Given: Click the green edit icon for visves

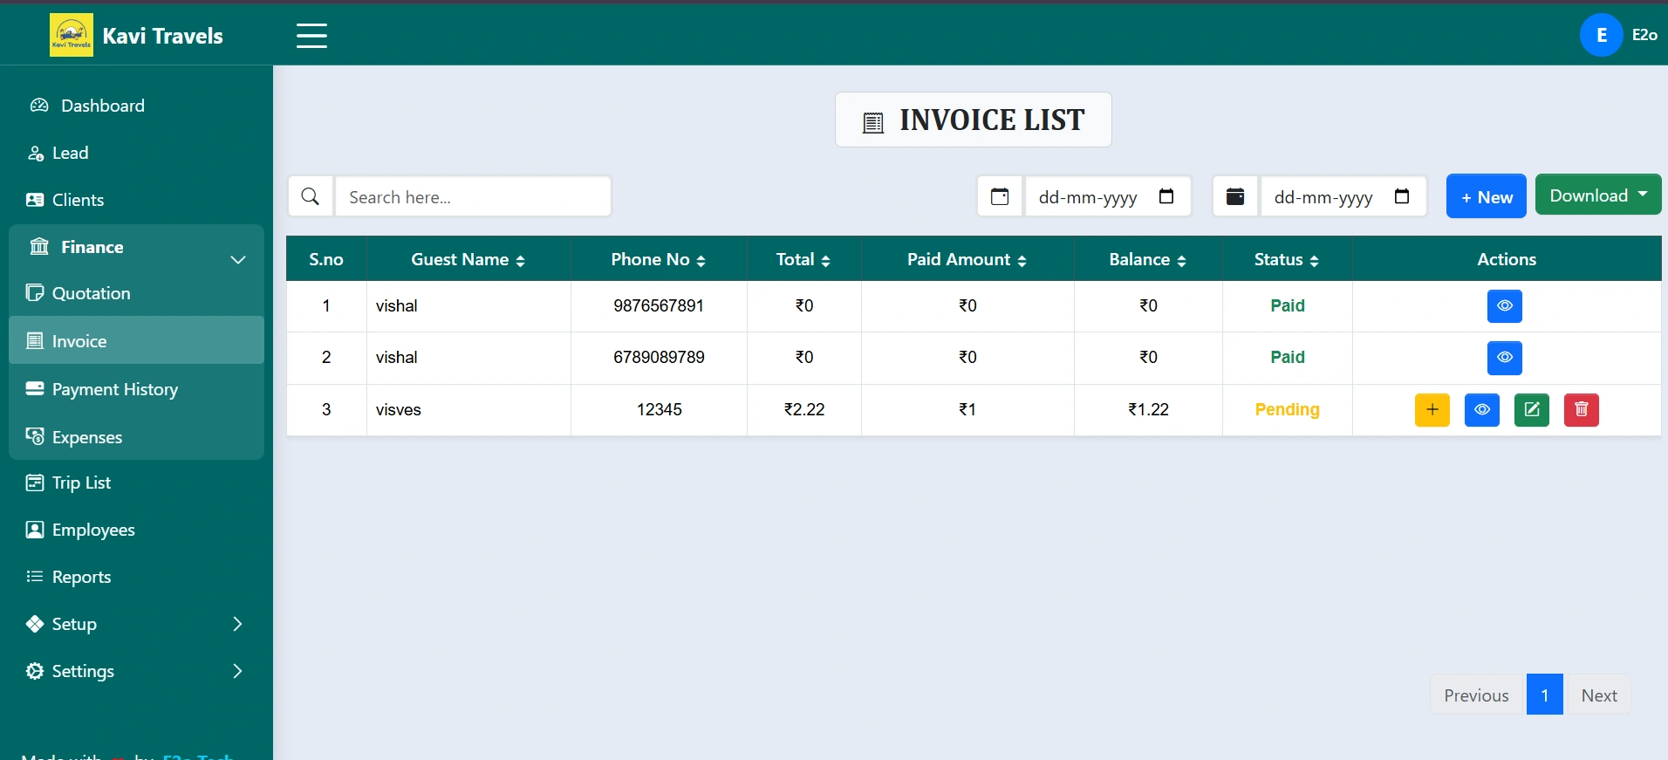Looking at the screenshot, I should click(1531, 409).
